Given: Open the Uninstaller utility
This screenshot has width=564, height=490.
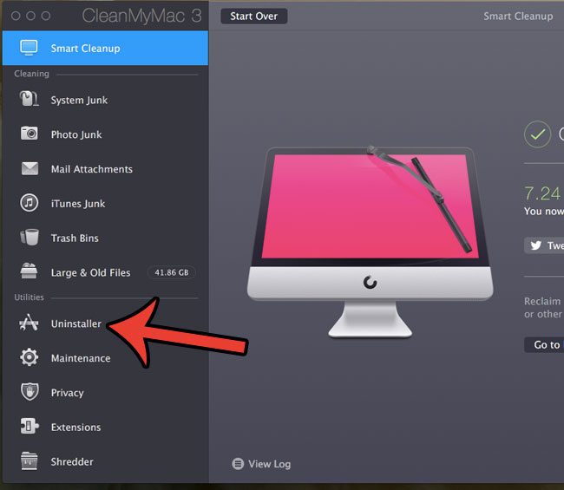Looking at the screenshot, I should 105,323.
